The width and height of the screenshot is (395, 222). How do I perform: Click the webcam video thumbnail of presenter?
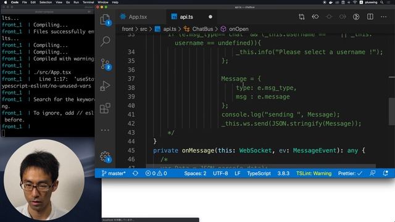click(44, 179)
